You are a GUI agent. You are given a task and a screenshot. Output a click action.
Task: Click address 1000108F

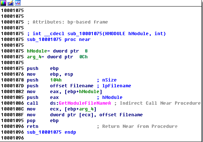tap(12, 115)
